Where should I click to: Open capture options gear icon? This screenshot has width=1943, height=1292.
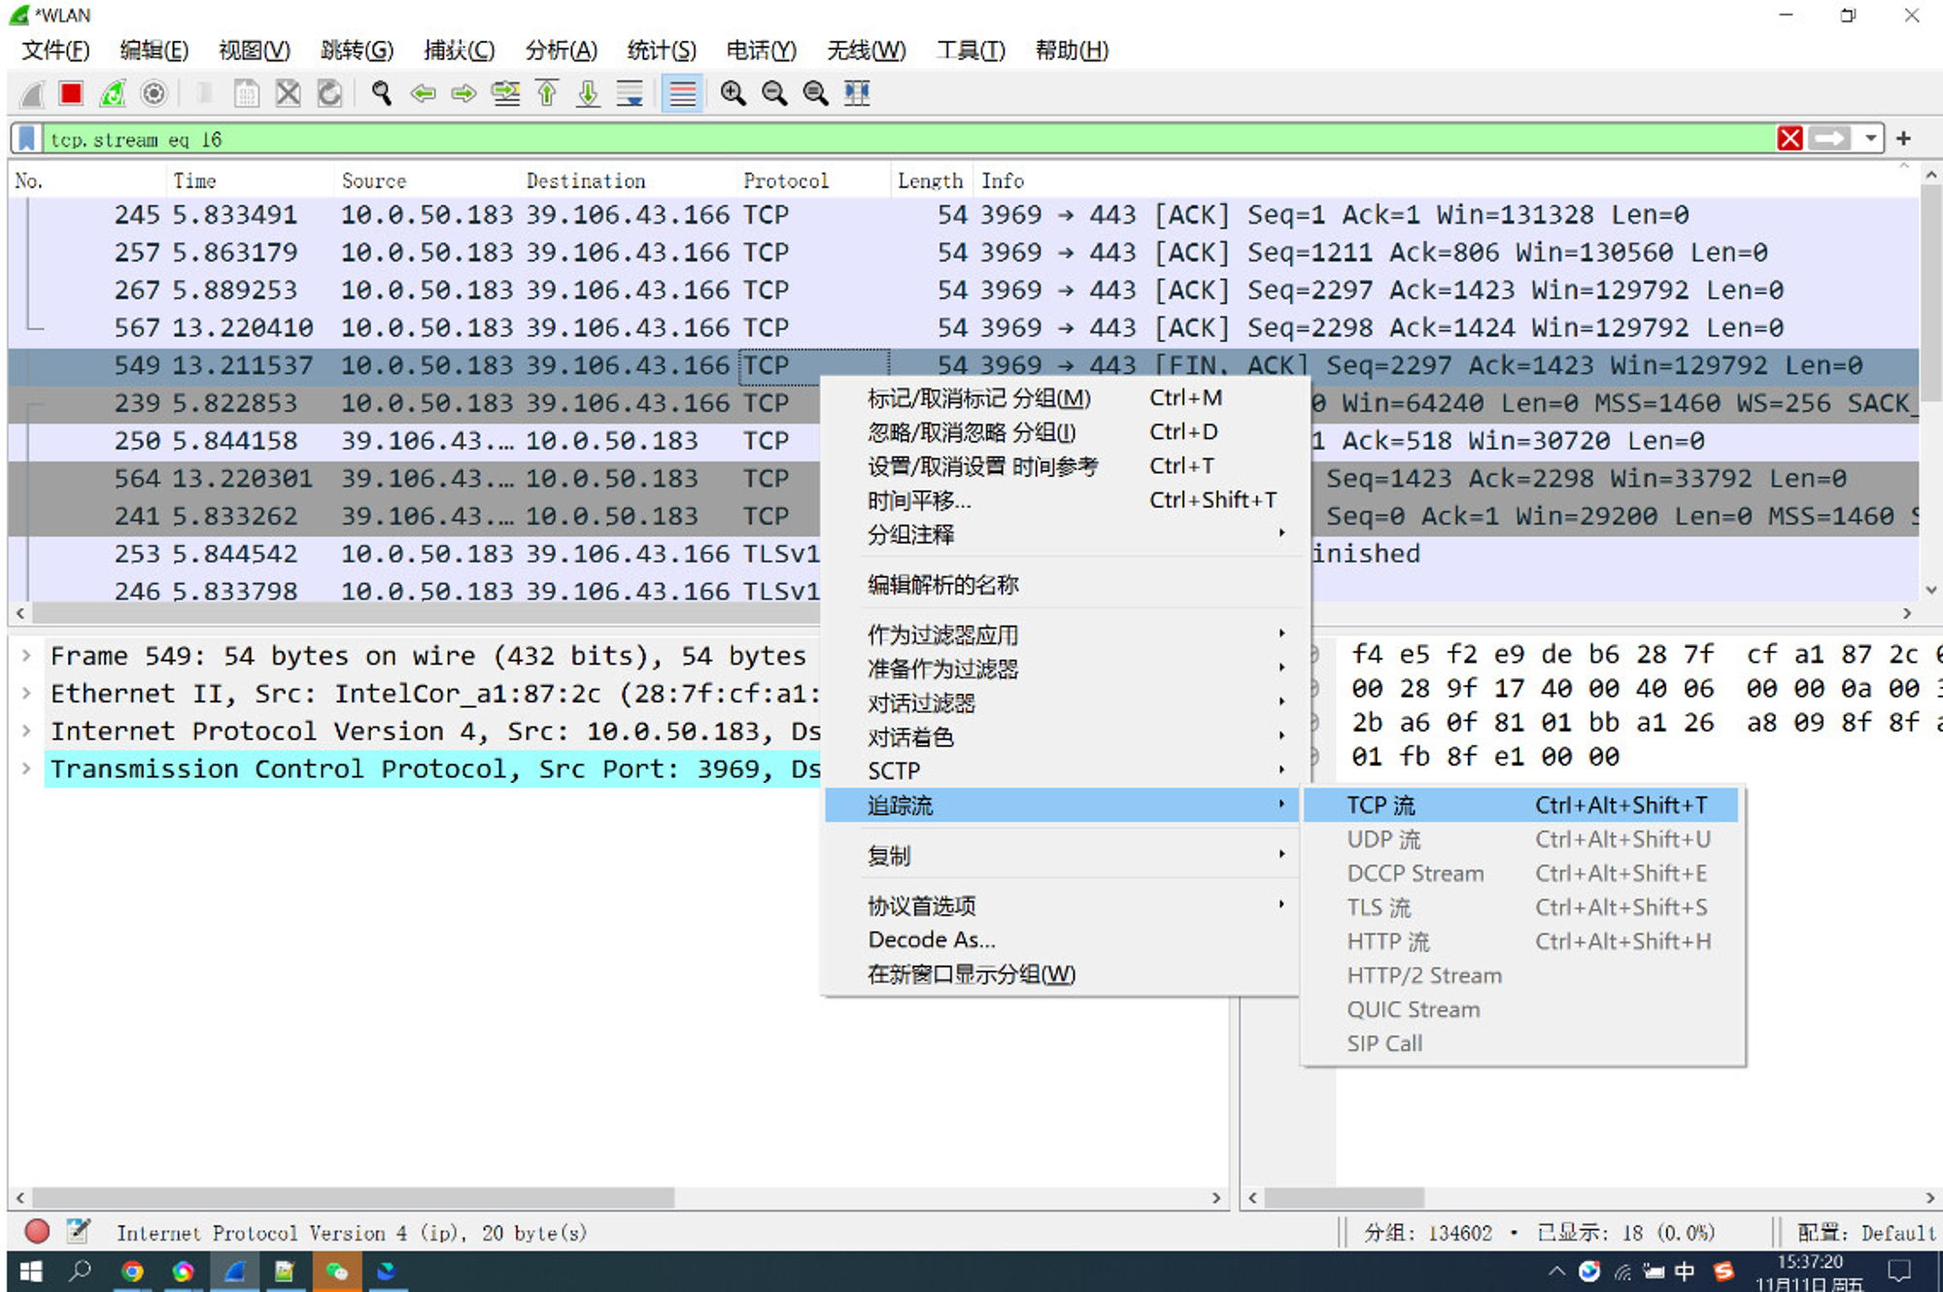pos(153,93)
